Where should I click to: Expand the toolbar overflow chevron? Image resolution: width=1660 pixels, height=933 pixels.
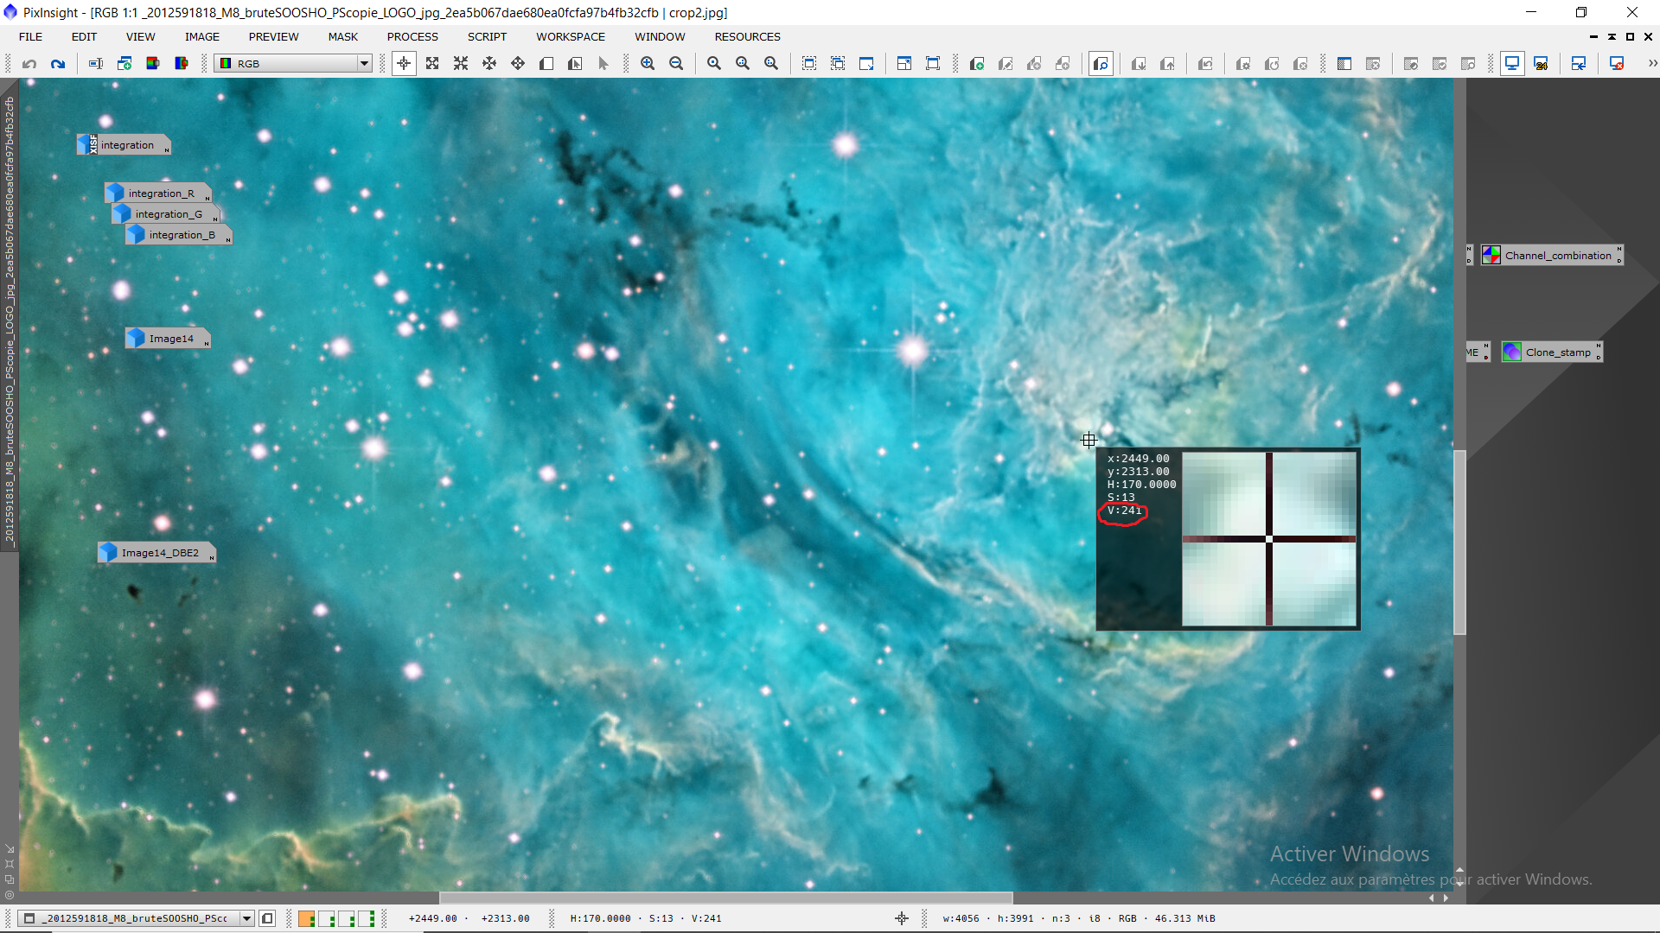point(1652,63)
